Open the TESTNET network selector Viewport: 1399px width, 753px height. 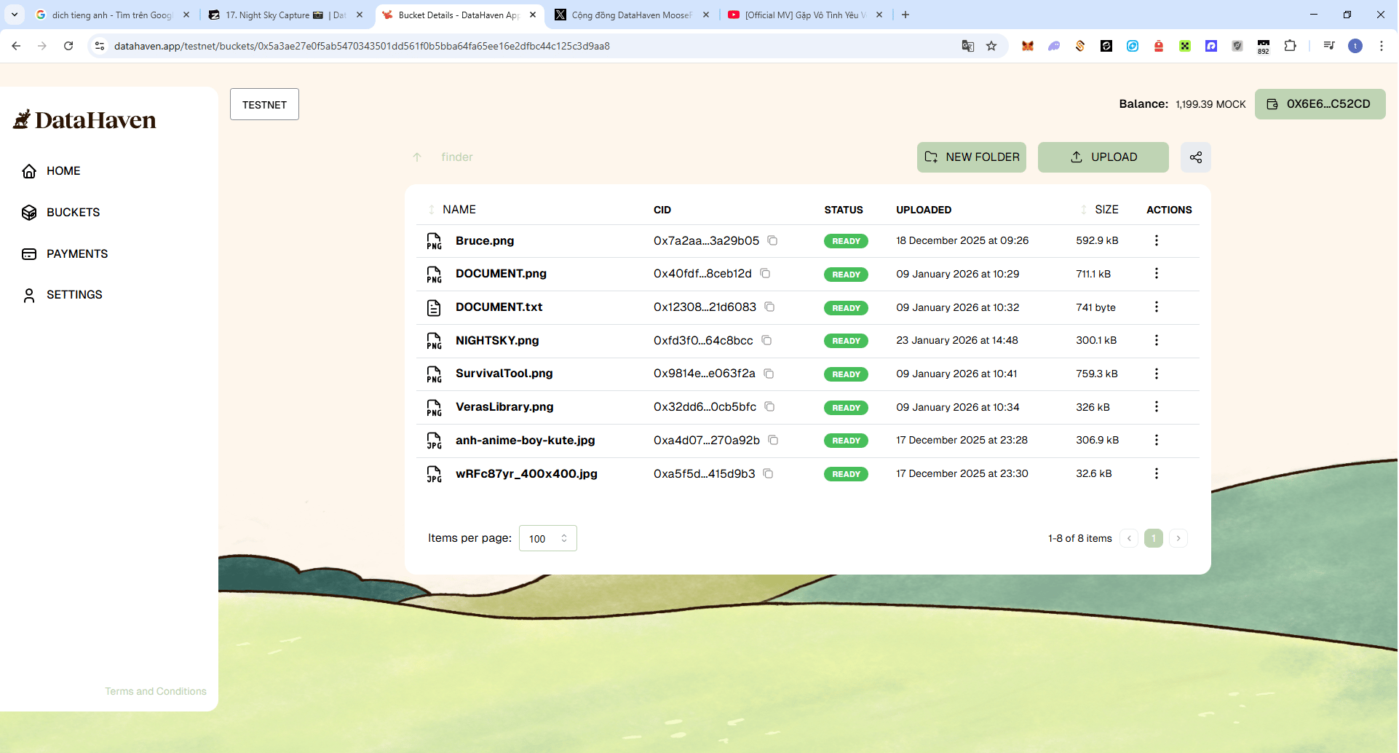pos(264,105)
